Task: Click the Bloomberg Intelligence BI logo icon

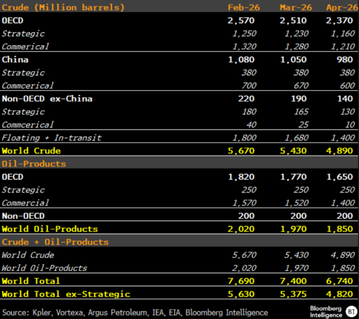Action: point(351,311)
